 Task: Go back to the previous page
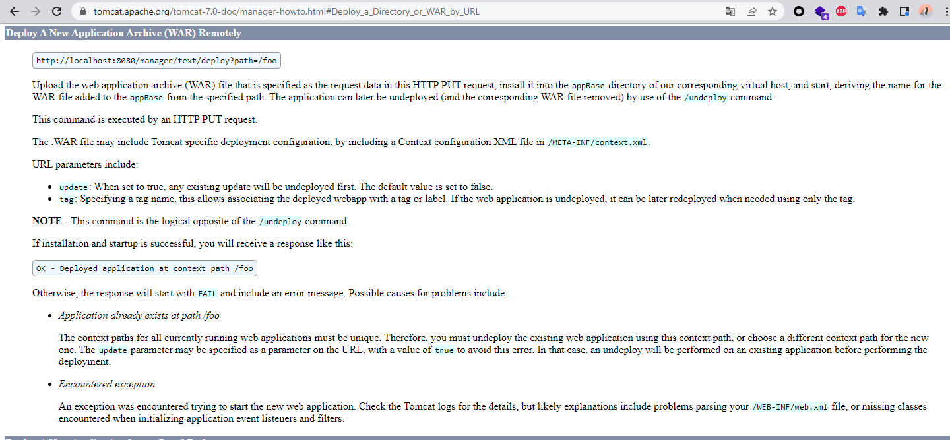[15, 11]
